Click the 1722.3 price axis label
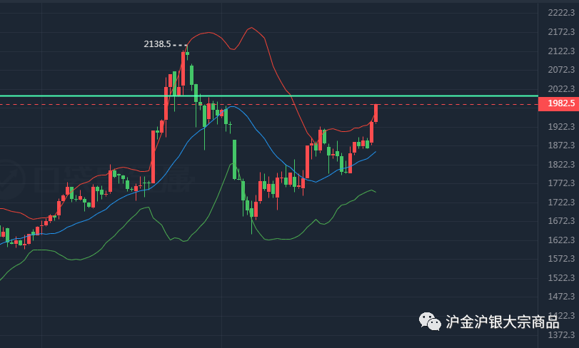579x348 pixels. coord(561,203)
